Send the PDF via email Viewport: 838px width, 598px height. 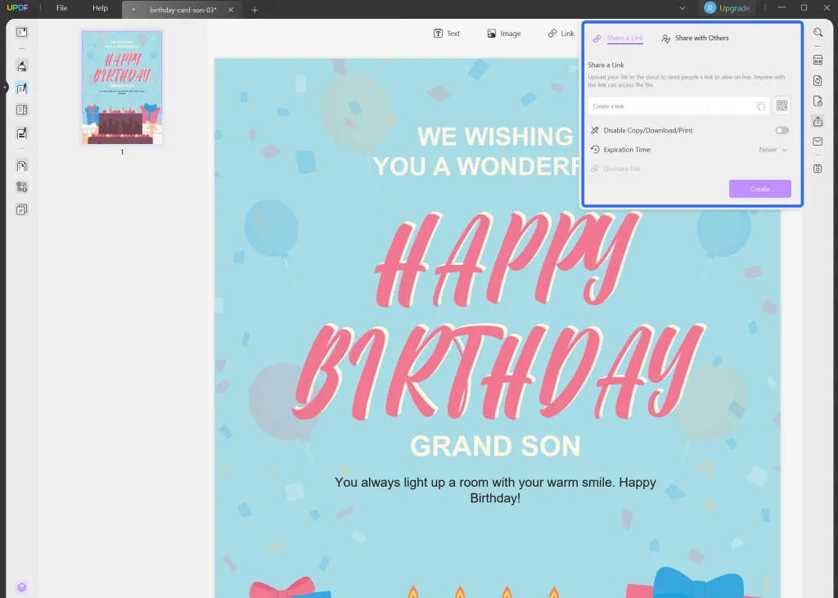point(818,141)
